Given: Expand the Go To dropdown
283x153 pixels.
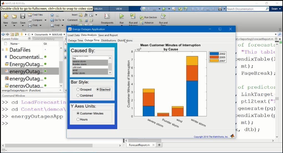Looking at the screenshot, I should [63, 20].
